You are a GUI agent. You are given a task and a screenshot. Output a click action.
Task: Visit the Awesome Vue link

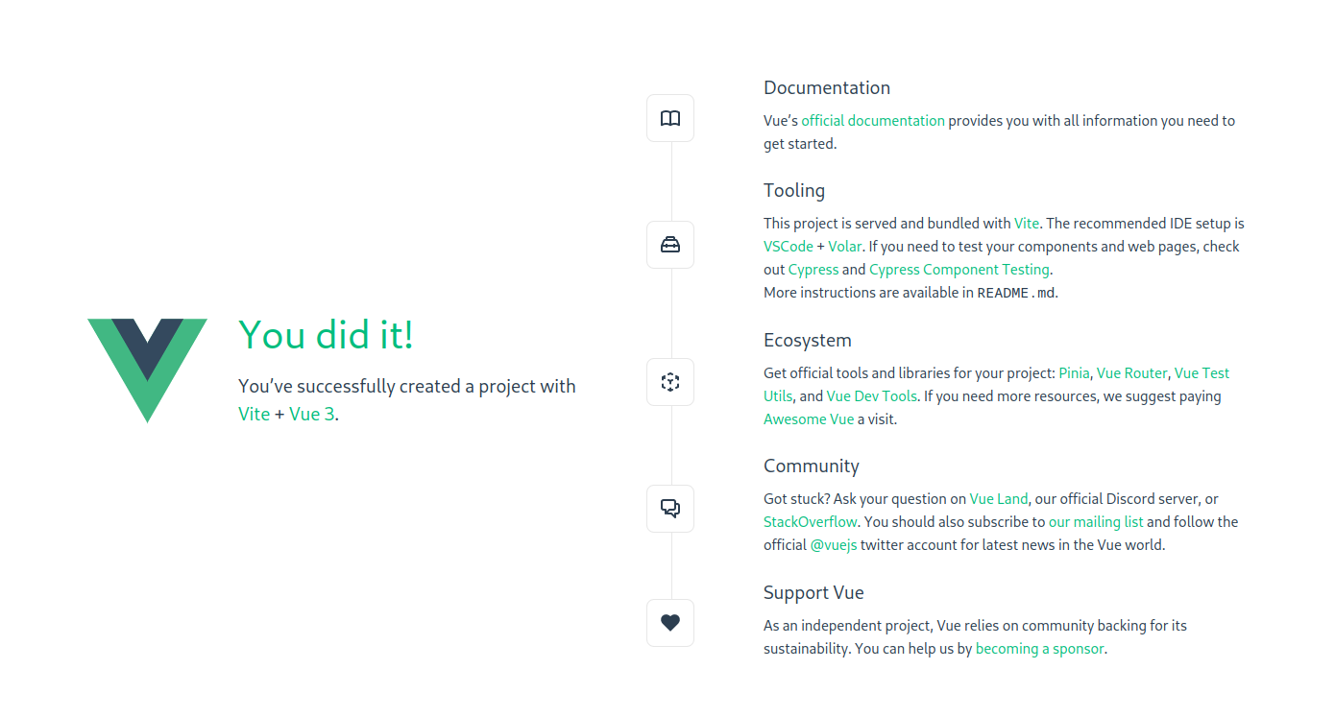click(x=808, y=418)
